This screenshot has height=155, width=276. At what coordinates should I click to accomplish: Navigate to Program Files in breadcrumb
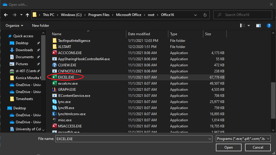tap(99, 15)
